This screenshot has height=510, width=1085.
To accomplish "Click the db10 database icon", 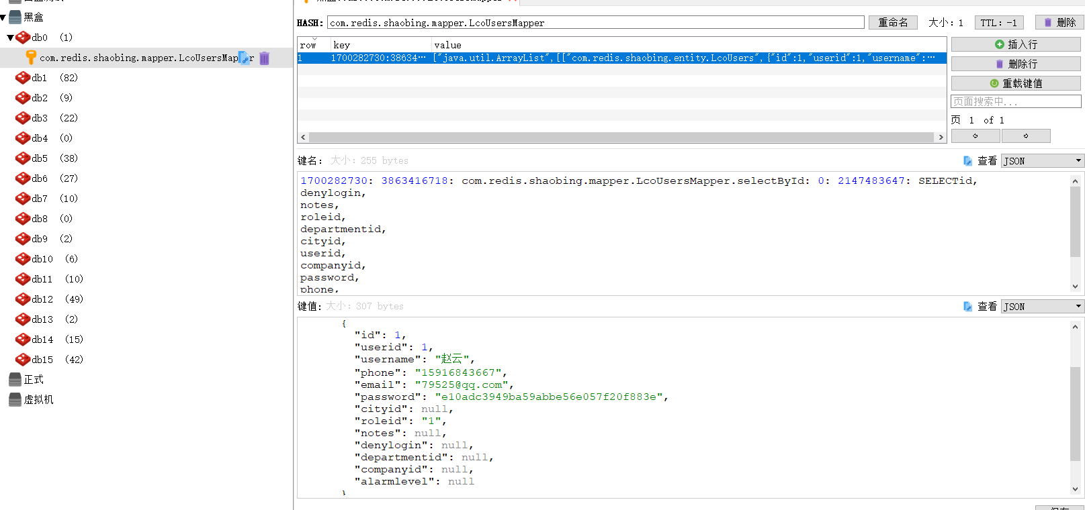I will pyautogui.click(x=23, y=259).
